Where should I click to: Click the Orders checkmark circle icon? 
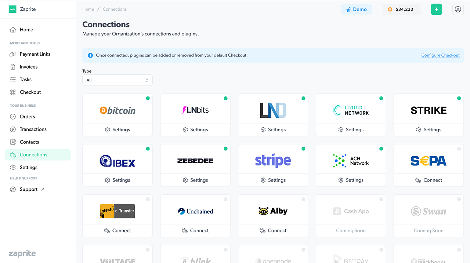(13, 117)
